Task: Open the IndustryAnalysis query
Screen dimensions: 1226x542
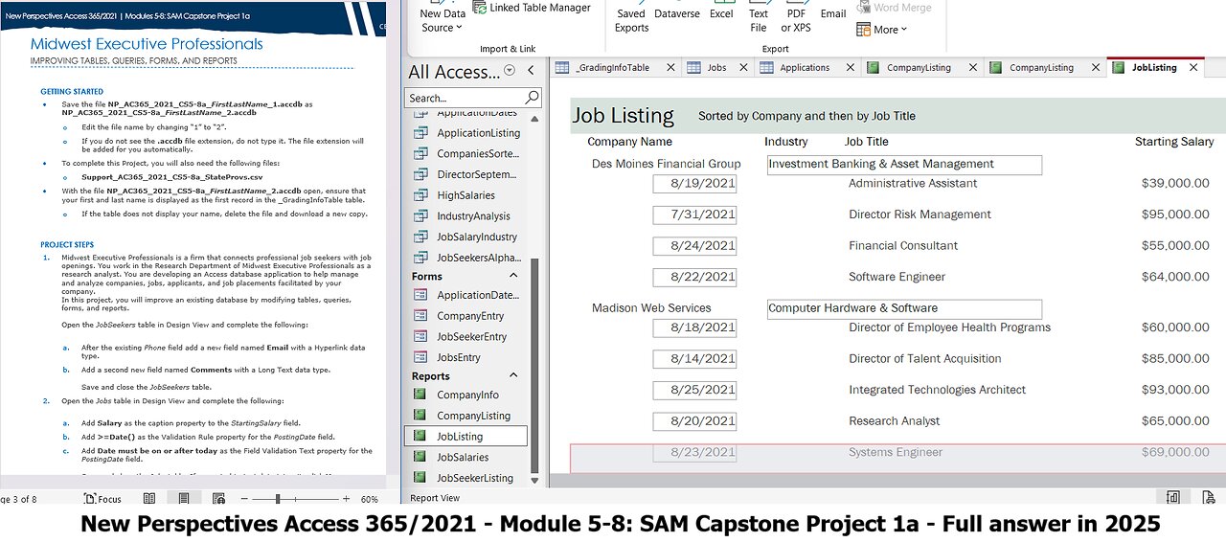Action: [x=467, y=216]
